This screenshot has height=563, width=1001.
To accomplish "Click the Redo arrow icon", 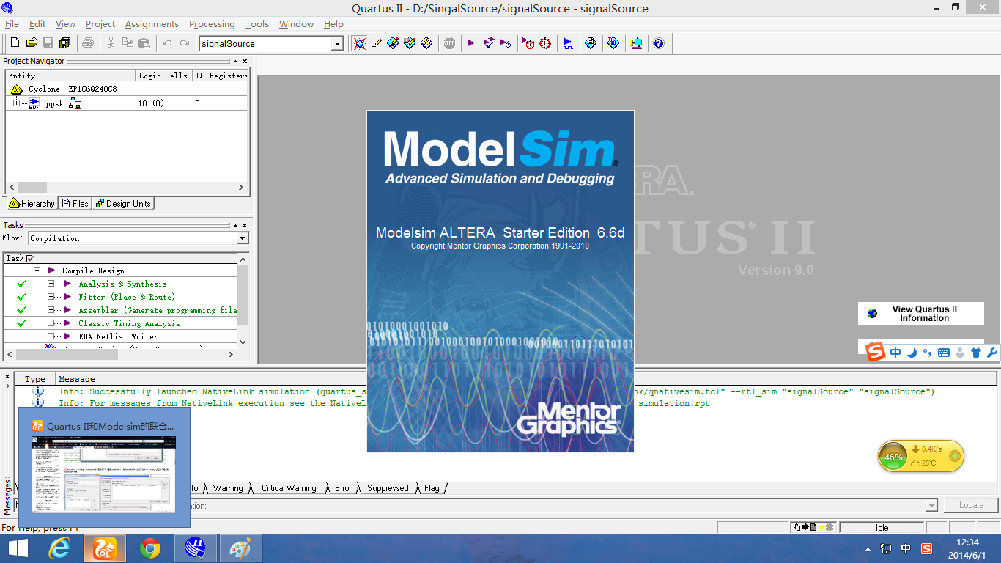I will (x=184, y=43).
